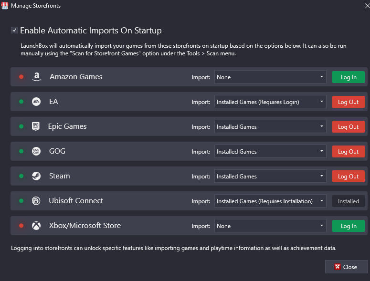Open the GOG import dropdown

pyautogui.click(x=270, y=151)
